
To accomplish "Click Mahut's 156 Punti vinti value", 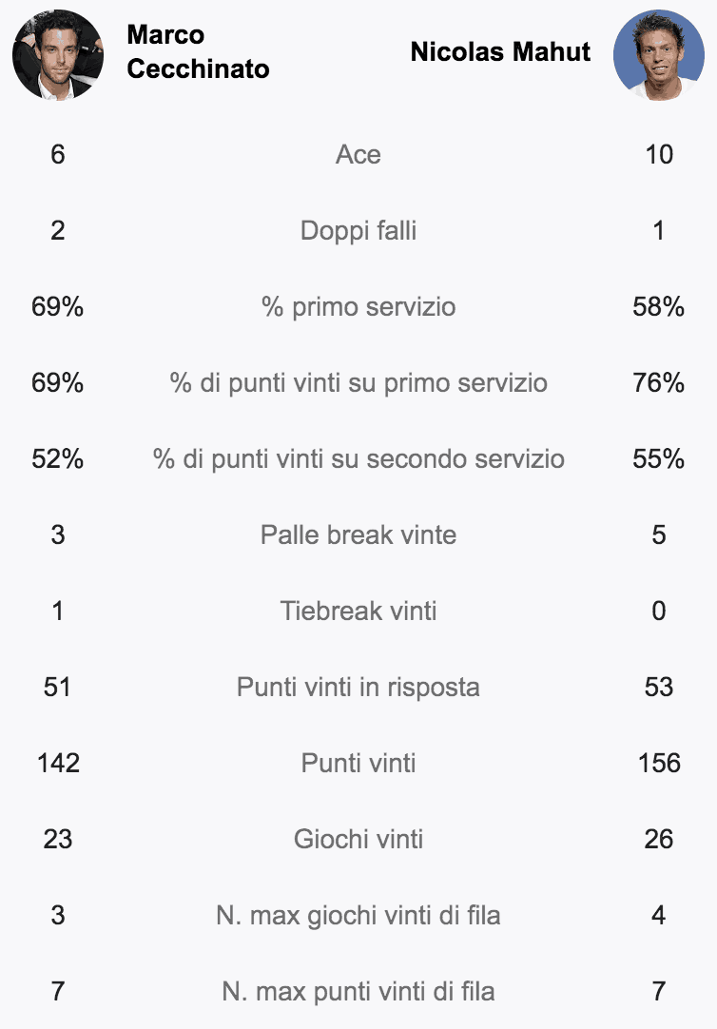I will (659, 764).
